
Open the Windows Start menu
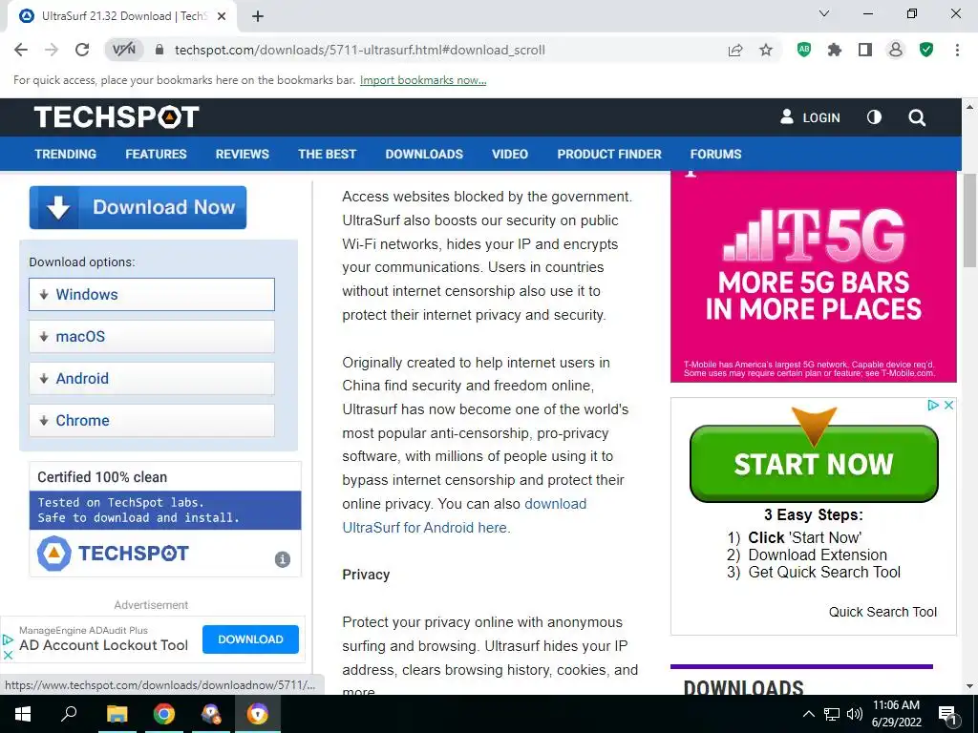23,714
